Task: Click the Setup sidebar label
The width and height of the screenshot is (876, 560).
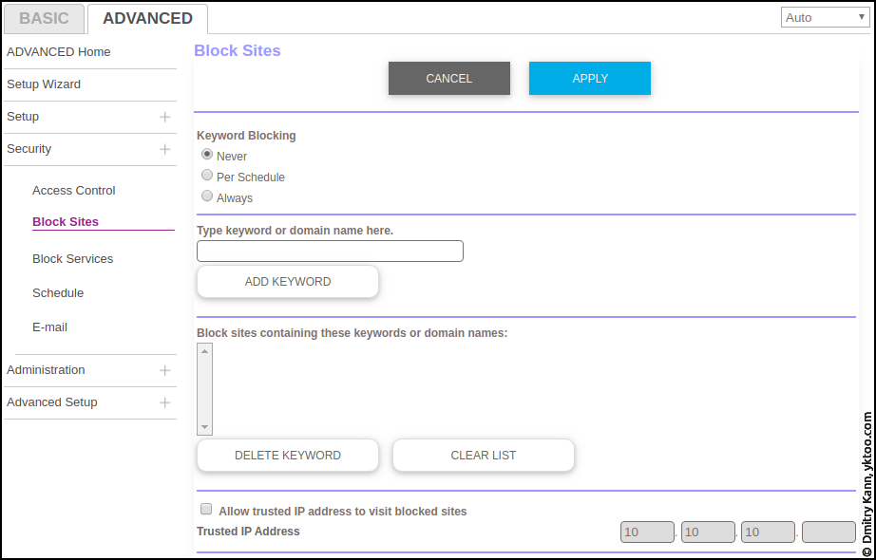Action: point(23,117)
